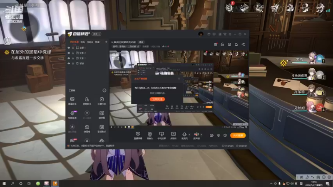The width and height of the screenshot is (333, 187).
Task: Click the 01:05:06 duration in status bar
Action: point(229,146)
